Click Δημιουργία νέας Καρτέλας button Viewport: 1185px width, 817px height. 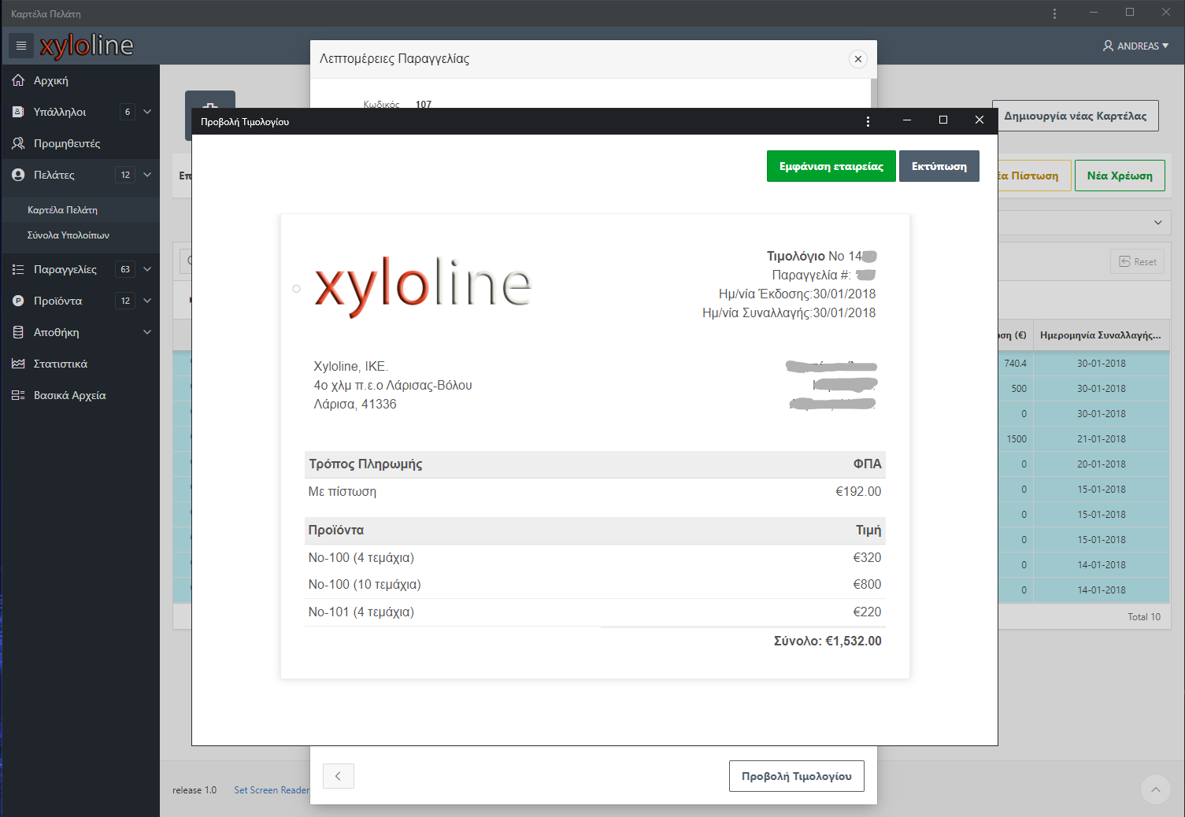click(x=1075, y=116)
